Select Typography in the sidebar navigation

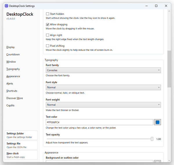13,69
